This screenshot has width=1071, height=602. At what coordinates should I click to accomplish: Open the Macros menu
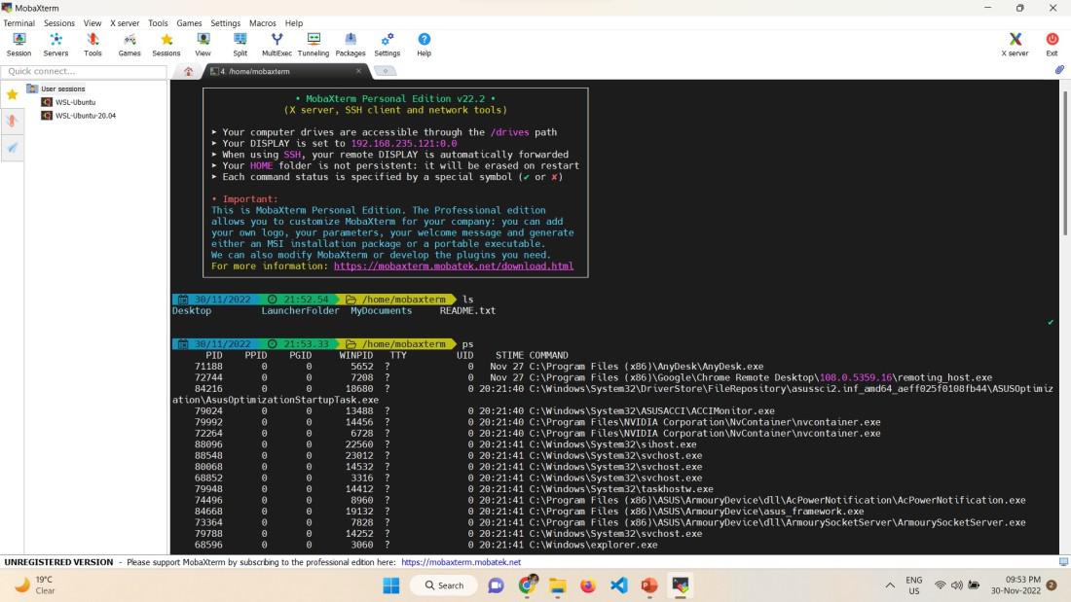click(262, 23)
